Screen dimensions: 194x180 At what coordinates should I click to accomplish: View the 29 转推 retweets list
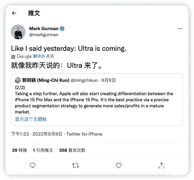[19, 150]
